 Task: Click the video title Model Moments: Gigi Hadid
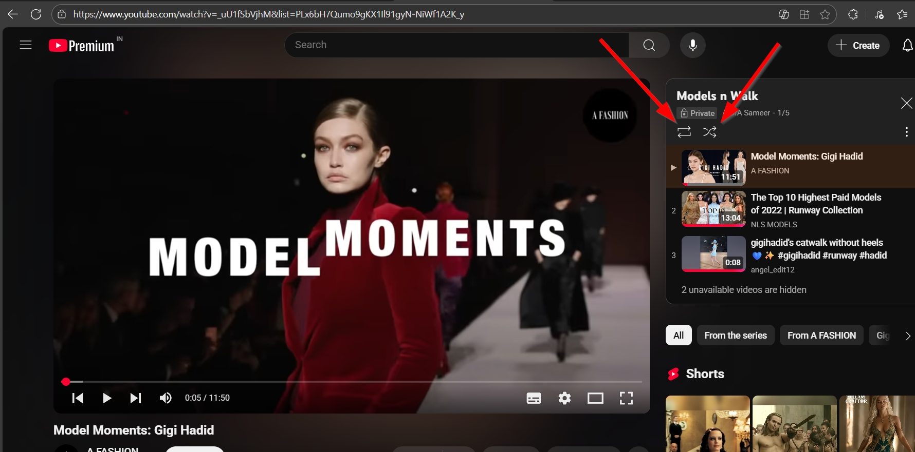click(134, 430)
